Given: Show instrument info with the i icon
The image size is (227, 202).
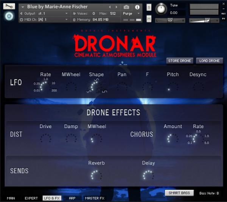Looking at the screenshot, I should pos(137,7).
